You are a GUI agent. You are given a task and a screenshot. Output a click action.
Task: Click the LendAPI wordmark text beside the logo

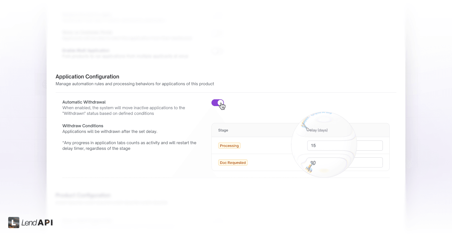(x=37, y=223)
